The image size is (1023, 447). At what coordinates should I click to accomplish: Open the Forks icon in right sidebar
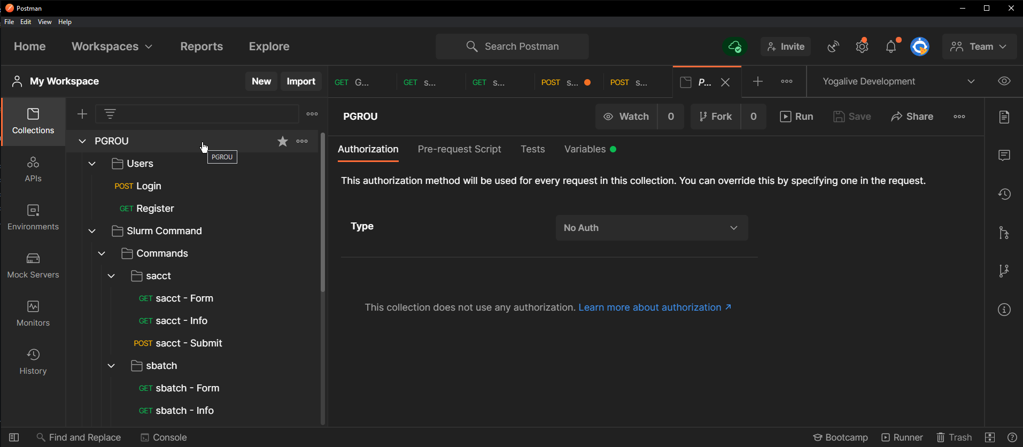click(x=1004, y=271)
